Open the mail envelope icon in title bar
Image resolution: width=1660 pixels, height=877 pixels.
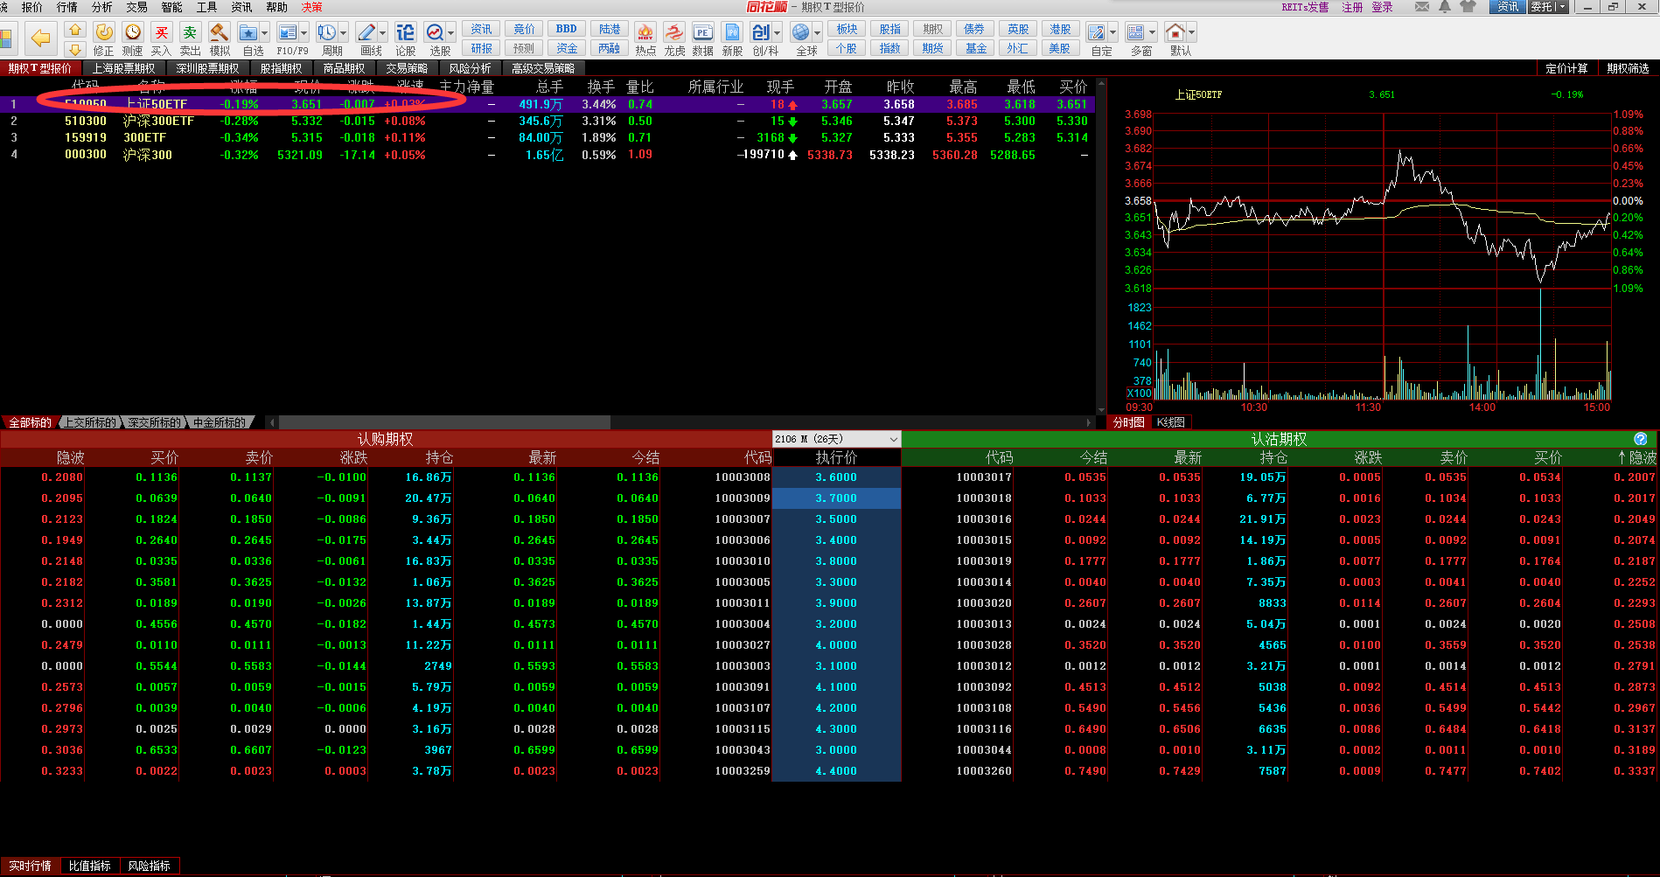1422,7
